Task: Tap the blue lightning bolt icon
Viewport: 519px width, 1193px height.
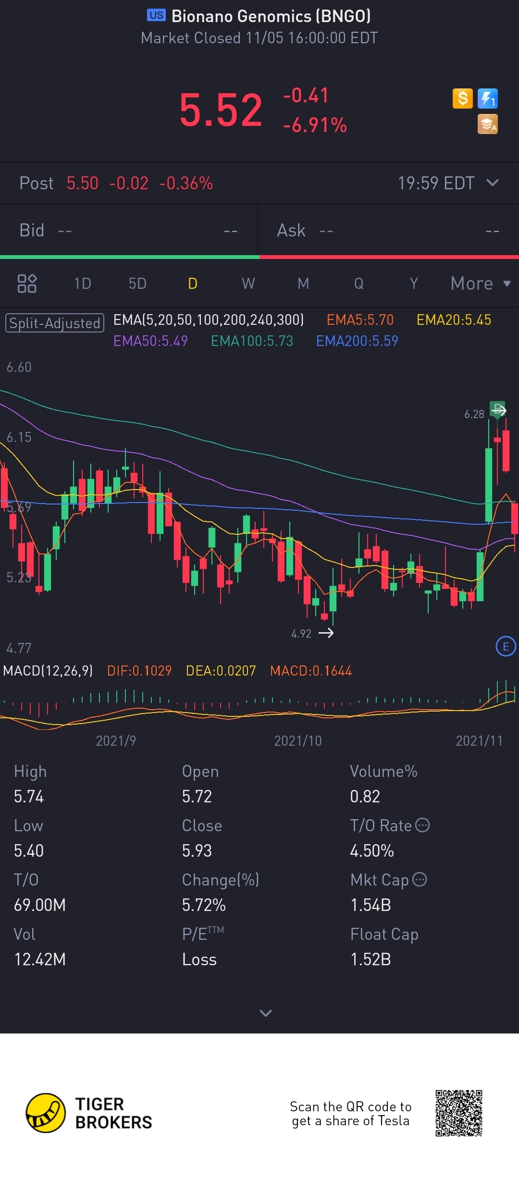Action: click(x=488, y=98)
